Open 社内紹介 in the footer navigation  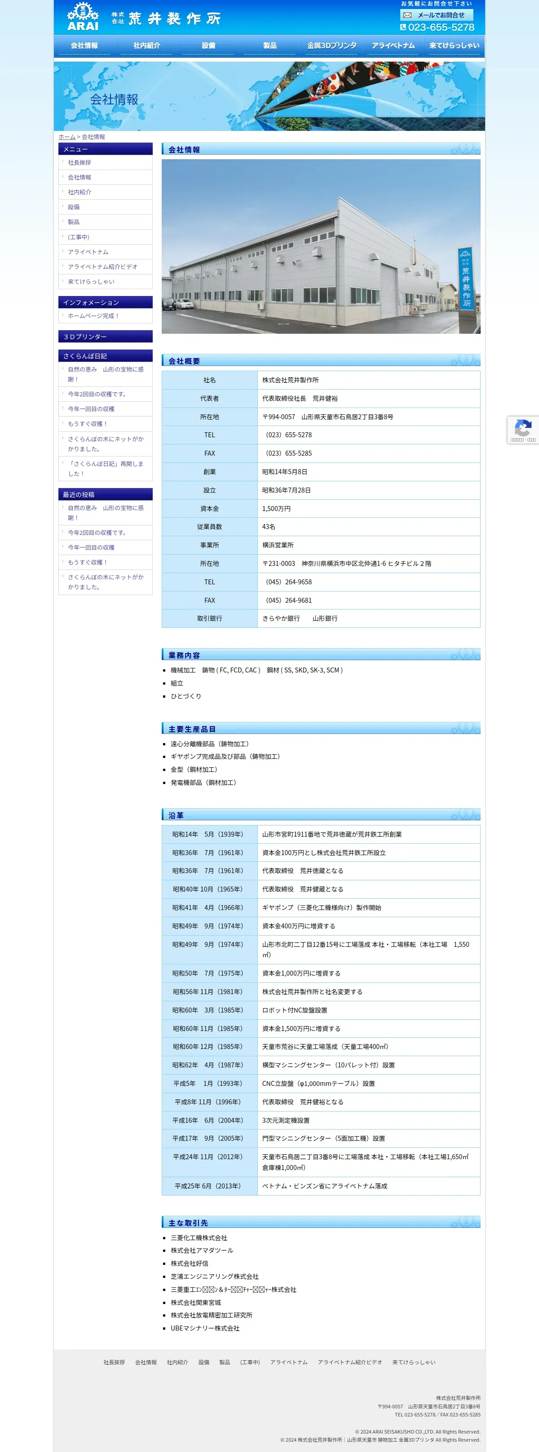[x=177, y=1362]
